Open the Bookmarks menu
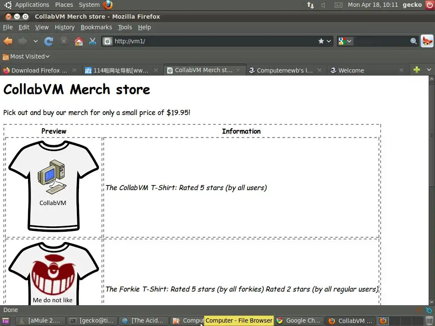 click(96, 27)
